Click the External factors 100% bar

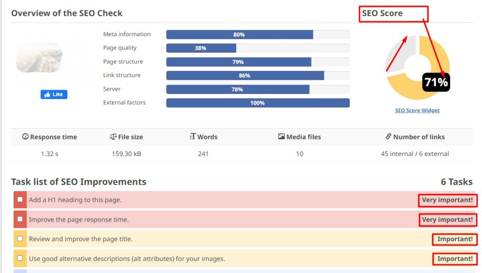point(257,103)
